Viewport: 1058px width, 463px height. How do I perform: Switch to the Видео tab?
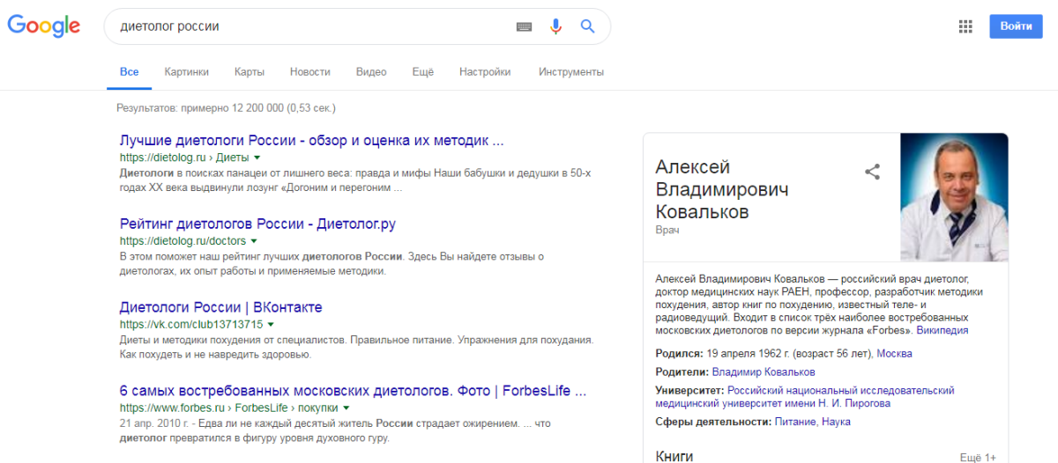[x=371, y=72]
